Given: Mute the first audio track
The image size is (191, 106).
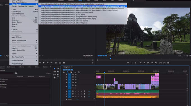Looking at the screenshot, I should pyautogui.click(x=76, y=91).
